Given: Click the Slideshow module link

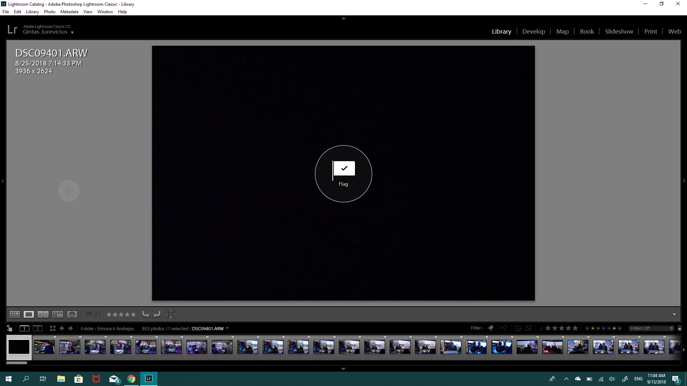Looking at the screenshot, I should tap(619, 31).
